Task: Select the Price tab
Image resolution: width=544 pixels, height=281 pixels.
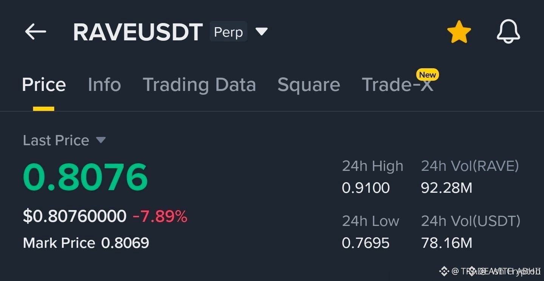Action: [44, 84]
